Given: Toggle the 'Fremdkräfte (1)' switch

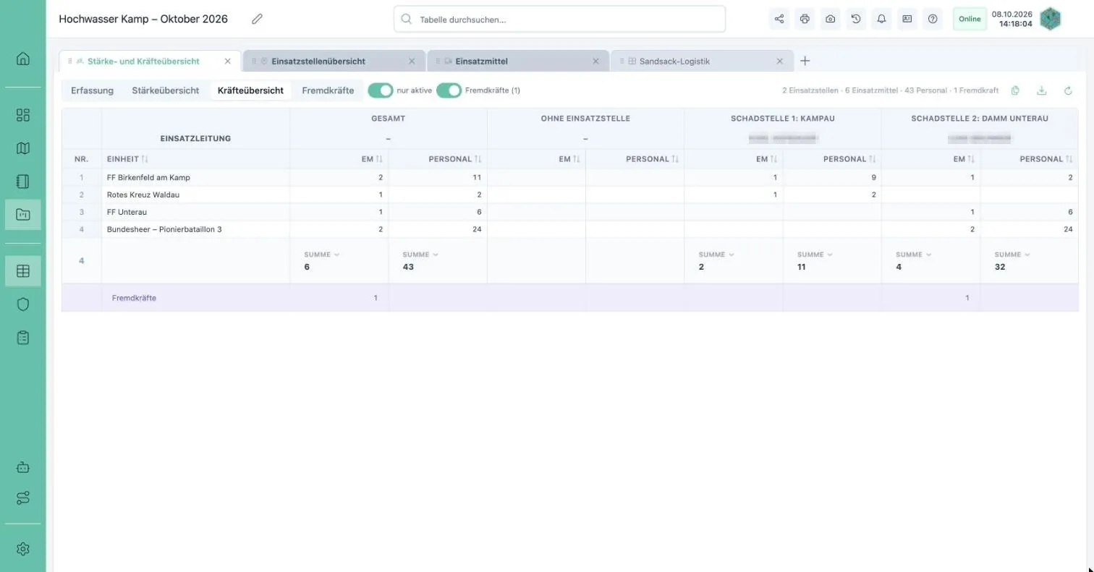Looking at the screenshot, I should coord(449,90).
